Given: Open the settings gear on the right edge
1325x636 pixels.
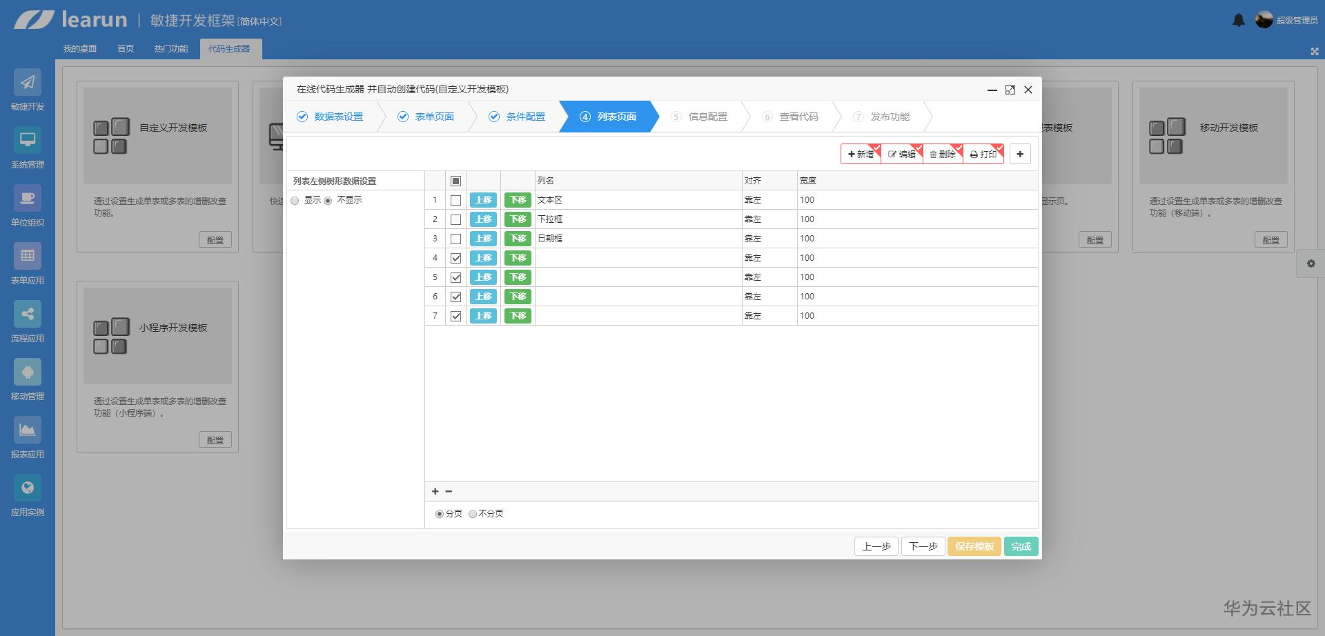Looking at the screenshot, I should tap(1311, 264).
